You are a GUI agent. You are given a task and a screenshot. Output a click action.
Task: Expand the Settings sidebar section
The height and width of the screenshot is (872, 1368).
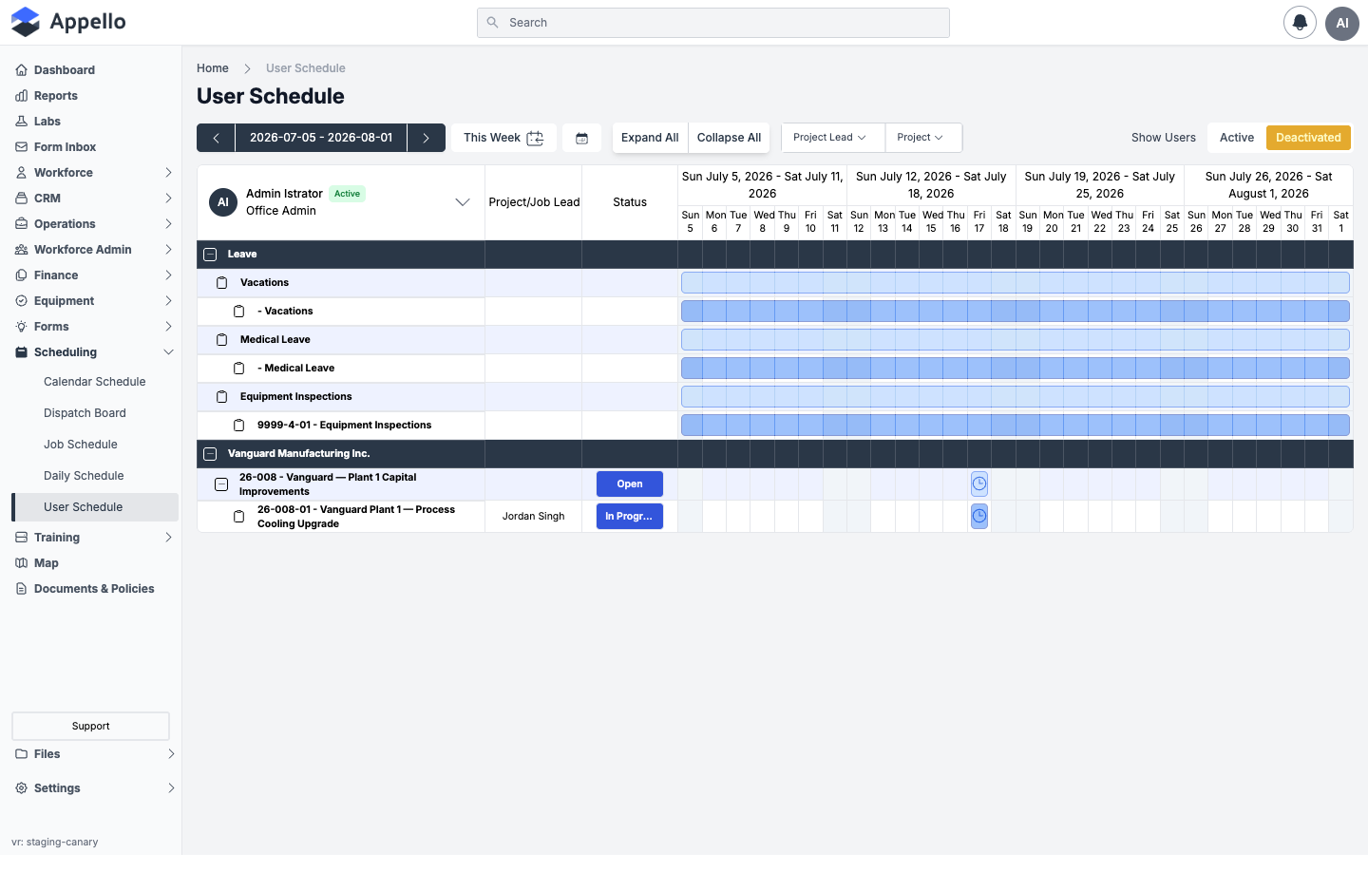[x=94, y=788]
